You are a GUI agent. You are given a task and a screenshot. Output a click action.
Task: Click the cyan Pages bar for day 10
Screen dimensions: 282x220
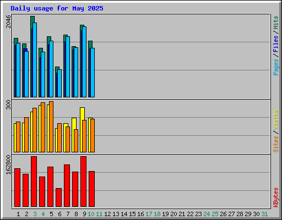pyautogui.click(x=93, y=73)
